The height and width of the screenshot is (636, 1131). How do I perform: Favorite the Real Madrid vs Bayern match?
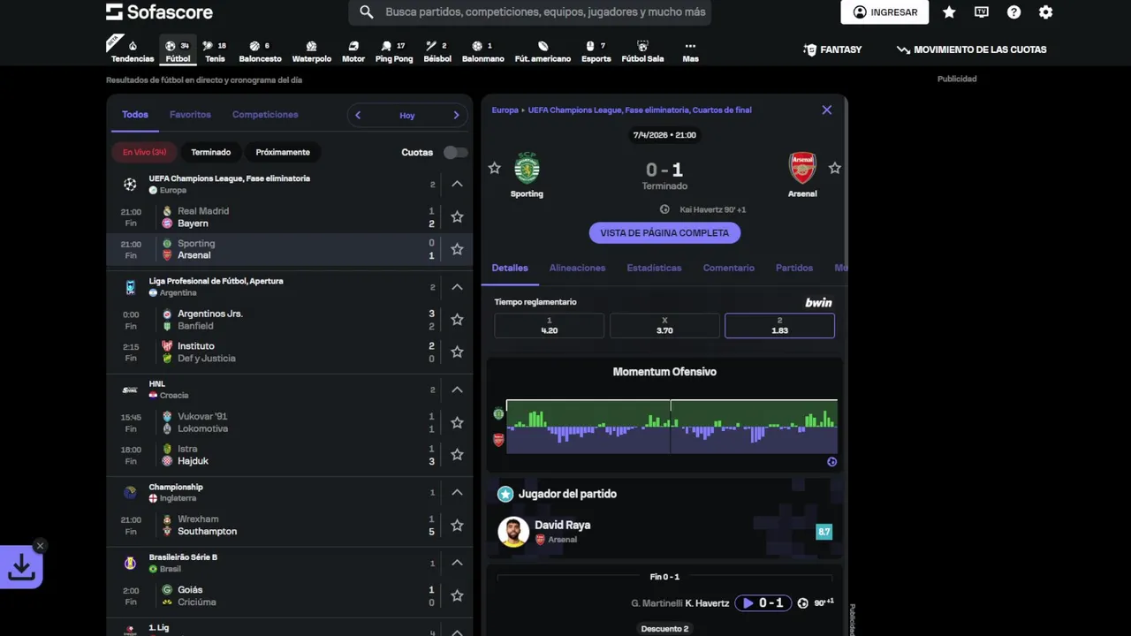[x=457, y=216]
